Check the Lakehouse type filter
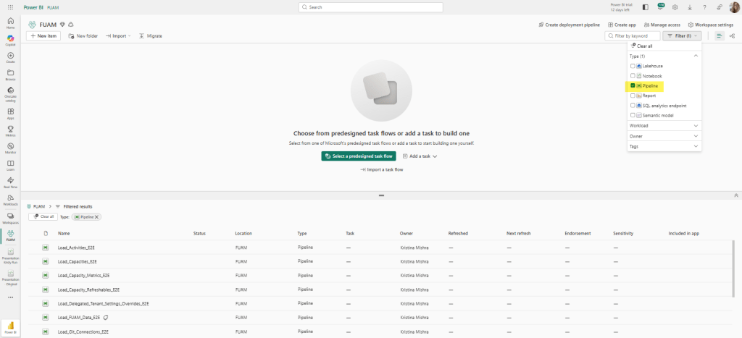This screenshot has width=742, height=338. click(x=633, y=66)
